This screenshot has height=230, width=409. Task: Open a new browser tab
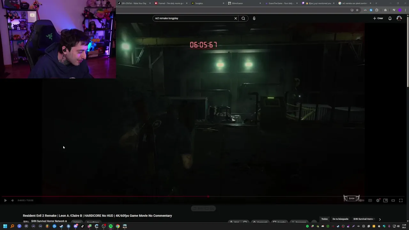[x=376, y=3]
